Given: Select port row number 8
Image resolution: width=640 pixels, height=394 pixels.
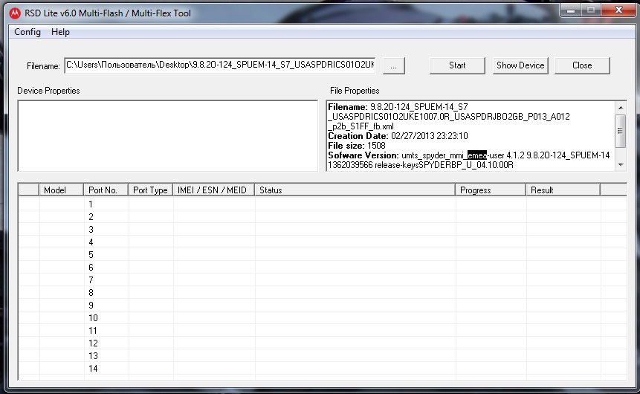Looking at the screenshot, I should 323,292.
